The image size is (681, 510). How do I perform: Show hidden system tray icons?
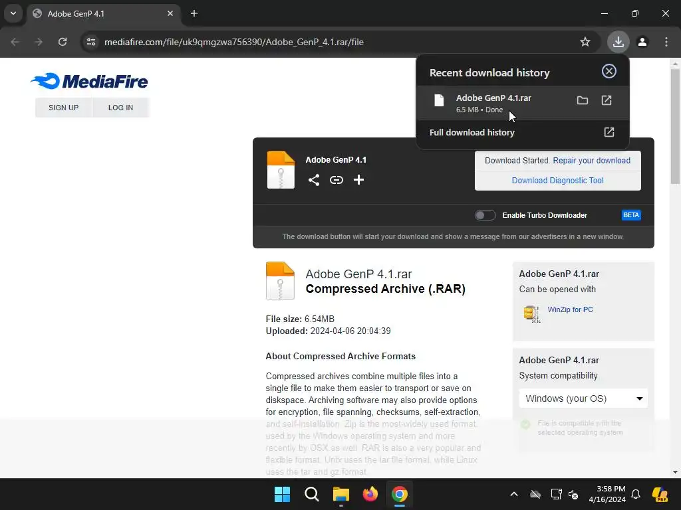514,494
